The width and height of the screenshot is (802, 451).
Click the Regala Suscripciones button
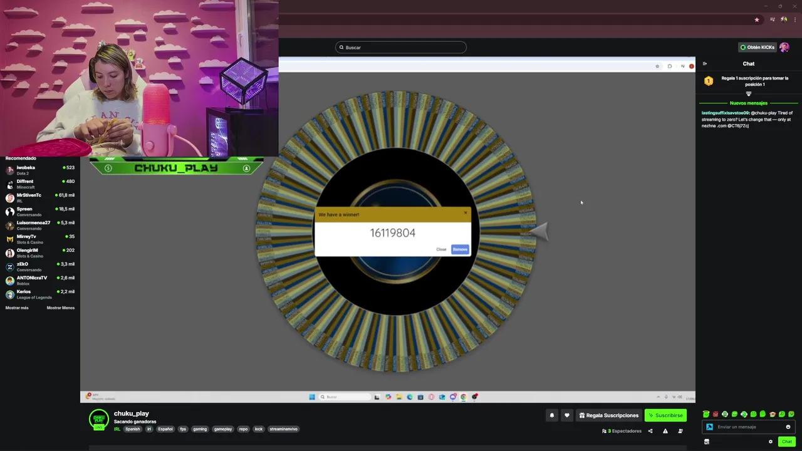(x=608, y=415)
